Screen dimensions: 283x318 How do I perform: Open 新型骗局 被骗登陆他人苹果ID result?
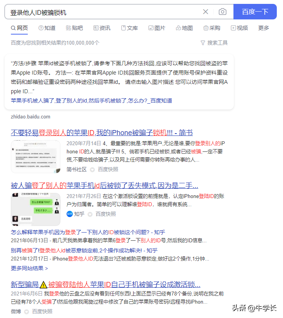pyautogui.click(x=106, y=285)
